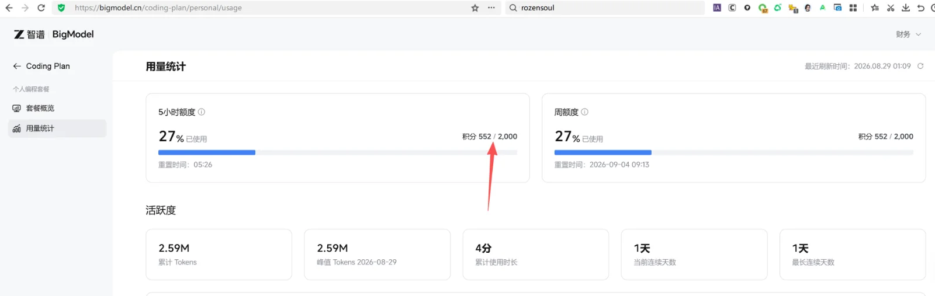Screen dimensions: 935x296
Task: Click the blue screenshot window extension icon
Action: pos(838,8)
